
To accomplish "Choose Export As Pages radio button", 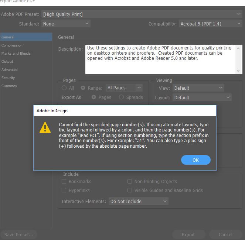I will click(94, 97).
